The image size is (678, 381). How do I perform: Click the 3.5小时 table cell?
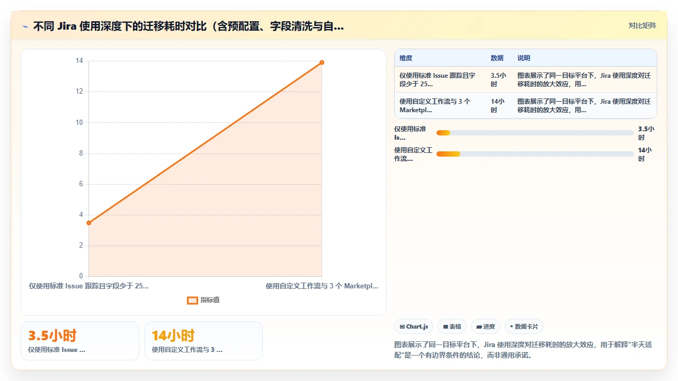(498, 79)
